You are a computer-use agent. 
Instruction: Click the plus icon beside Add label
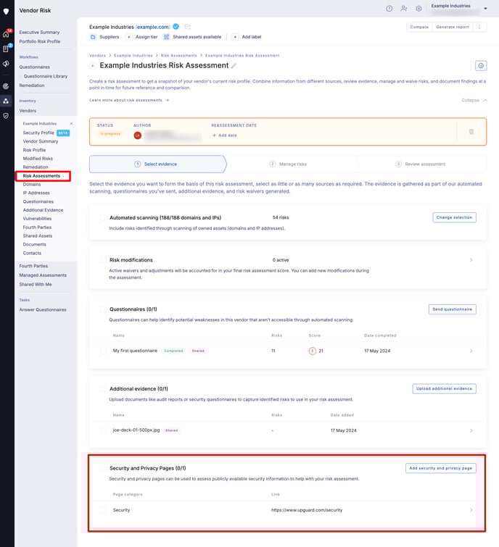click(236, 37)
